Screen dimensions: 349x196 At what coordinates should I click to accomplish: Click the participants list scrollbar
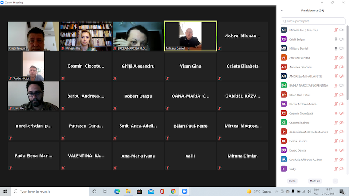(347, 65)
